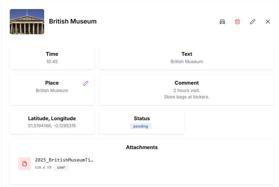The height and width of the screenshot is (187, 279).
Task: Click the 'Store bags at lockers.' line
Action: tap(187, 97)
